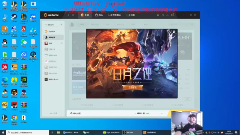Select the 王国保卫战 sidebar entry
This screenshot has width=240, height=135.
click(x=53, y=67)
